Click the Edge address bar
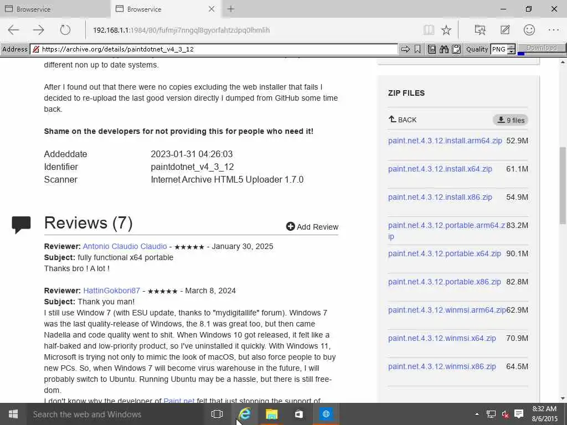 click(x=253, y=30)
